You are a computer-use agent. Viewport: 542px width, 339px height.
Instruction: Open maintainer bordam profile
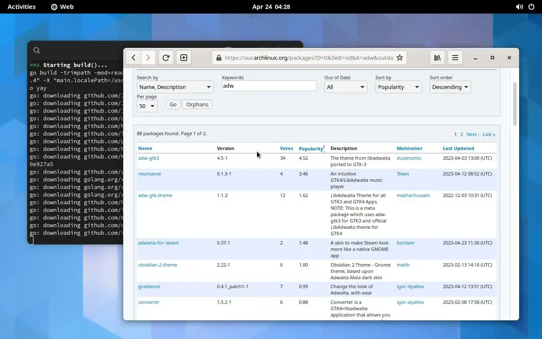(x=406, y=243)
